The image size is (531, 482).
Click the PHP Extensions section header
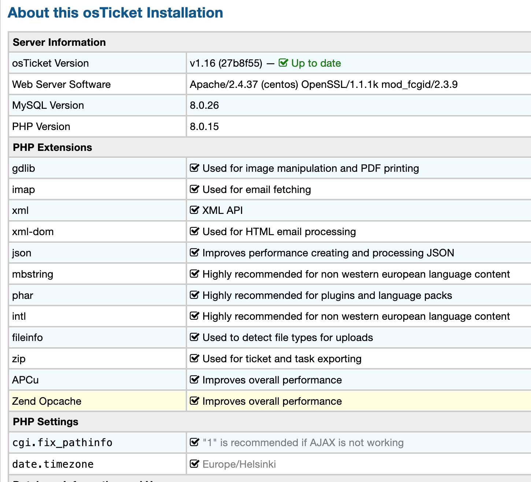point(52,147)
